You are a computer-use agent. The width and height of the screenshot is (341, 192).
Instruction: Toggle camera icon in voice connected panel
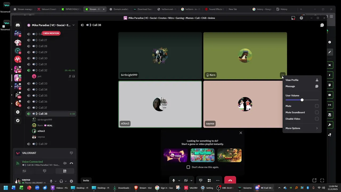coord(24,171)
